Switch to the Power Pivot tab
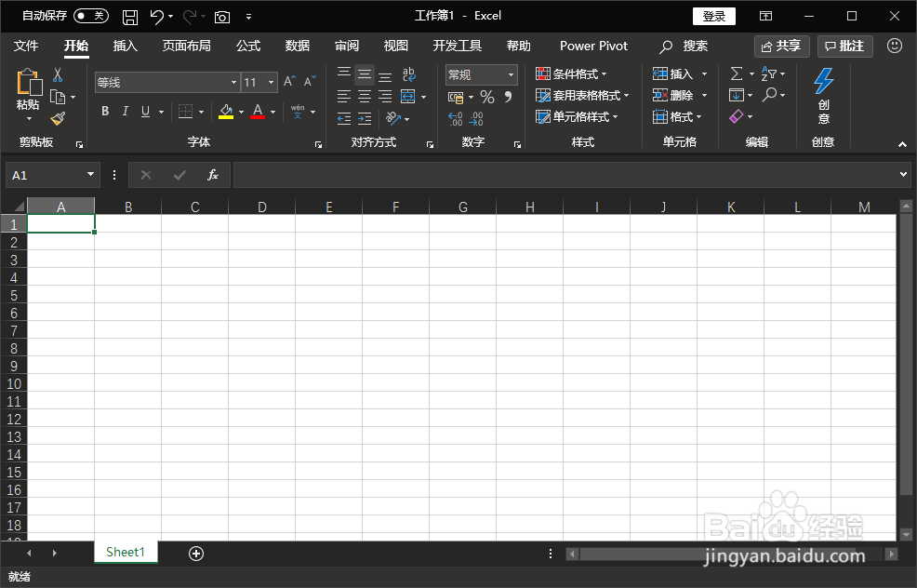The width and height of the screenshot is (917, 588). 593,46
